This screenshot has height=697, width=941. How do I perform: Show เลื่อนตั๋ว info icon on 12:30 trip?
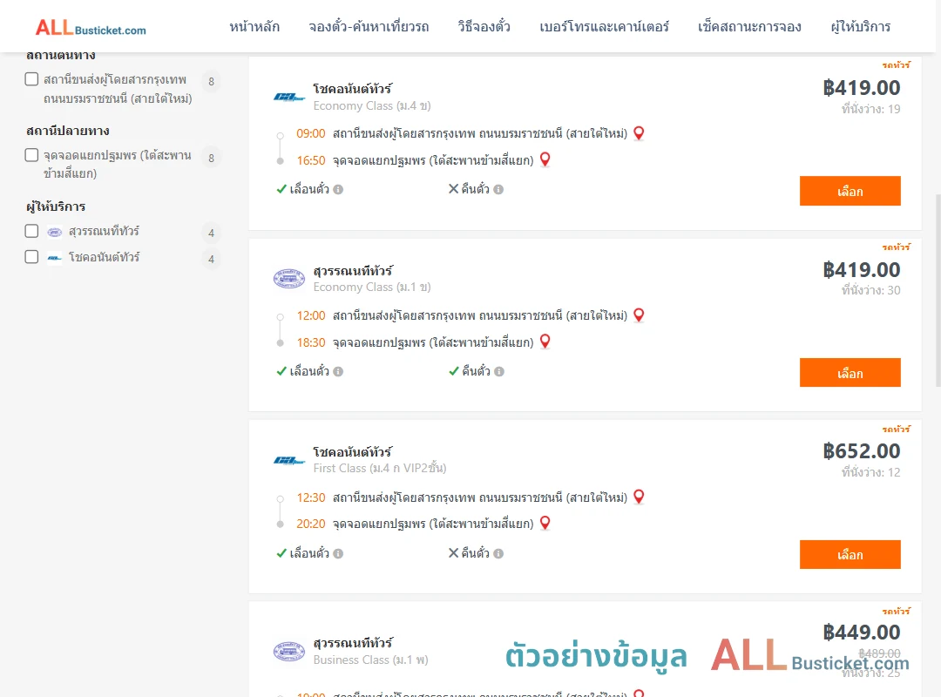[338, 553]
